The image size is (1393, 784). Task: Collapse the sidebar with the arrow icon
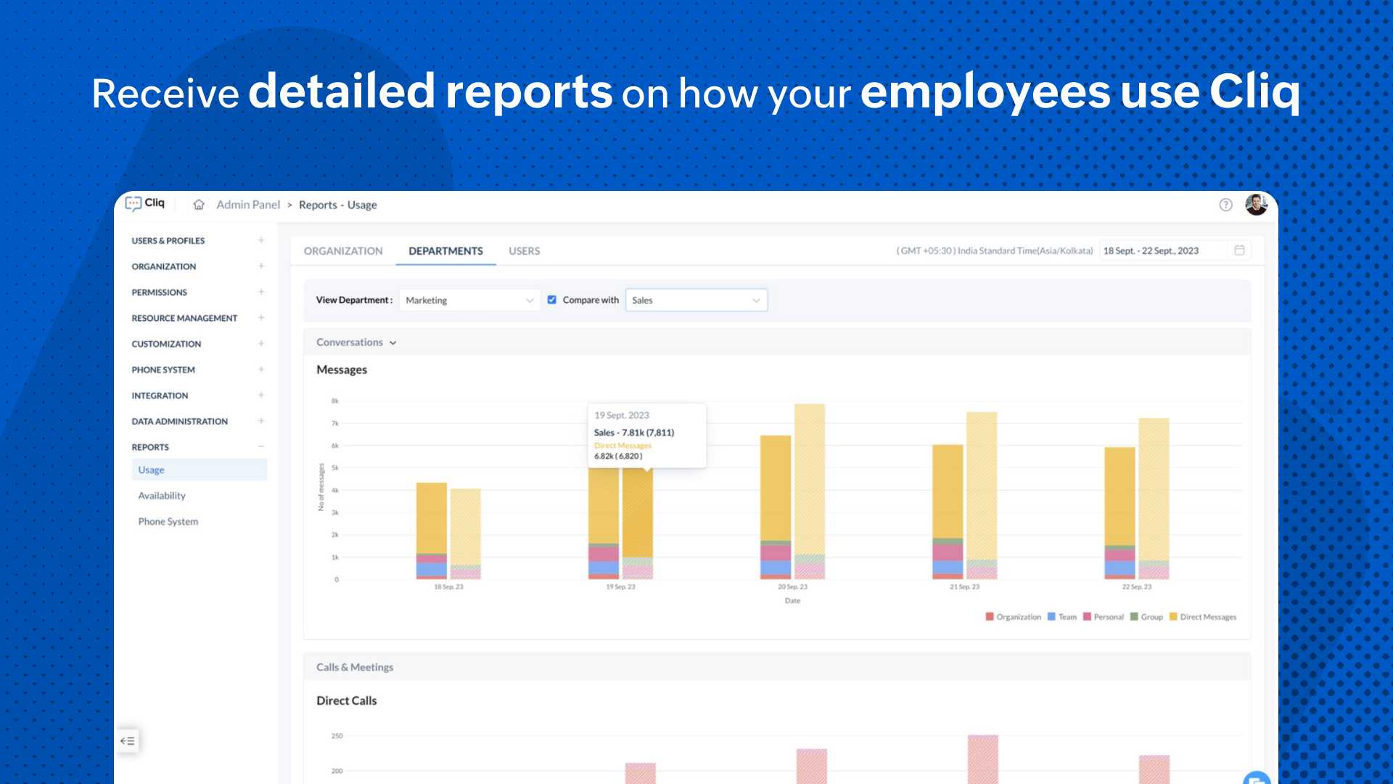pos(128,740)
